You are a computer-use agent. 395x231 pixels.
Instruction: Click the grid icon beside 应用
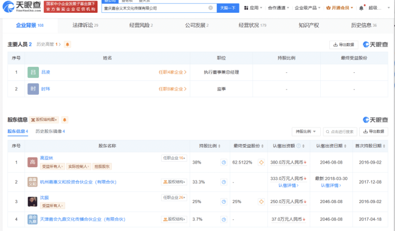[246, 8]
